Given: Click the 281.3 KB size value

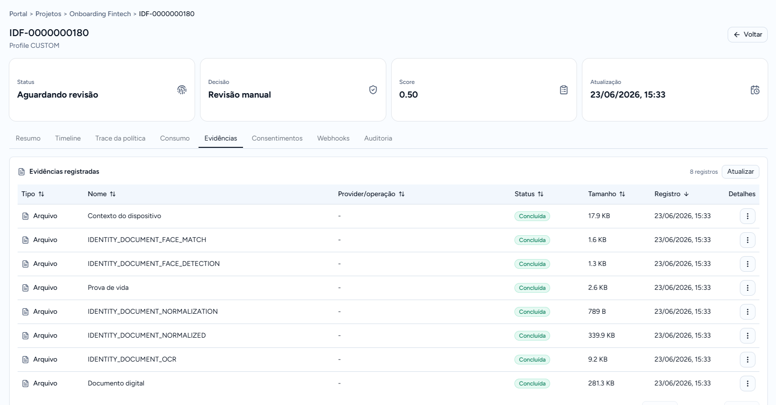Looking at the screenshot, I should 601,384.
